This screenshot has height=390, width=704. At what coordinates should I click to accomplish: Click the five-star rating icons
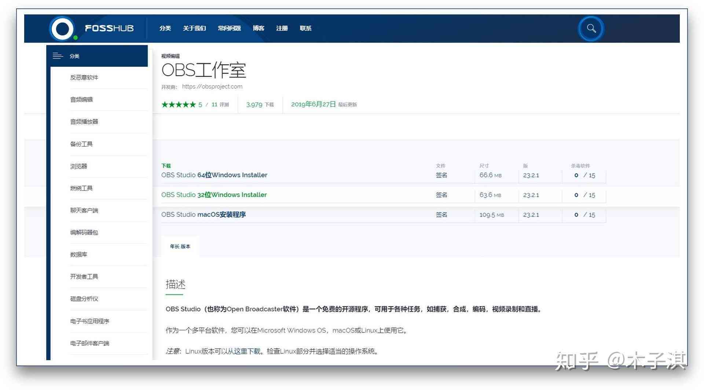tap(179, 104)
